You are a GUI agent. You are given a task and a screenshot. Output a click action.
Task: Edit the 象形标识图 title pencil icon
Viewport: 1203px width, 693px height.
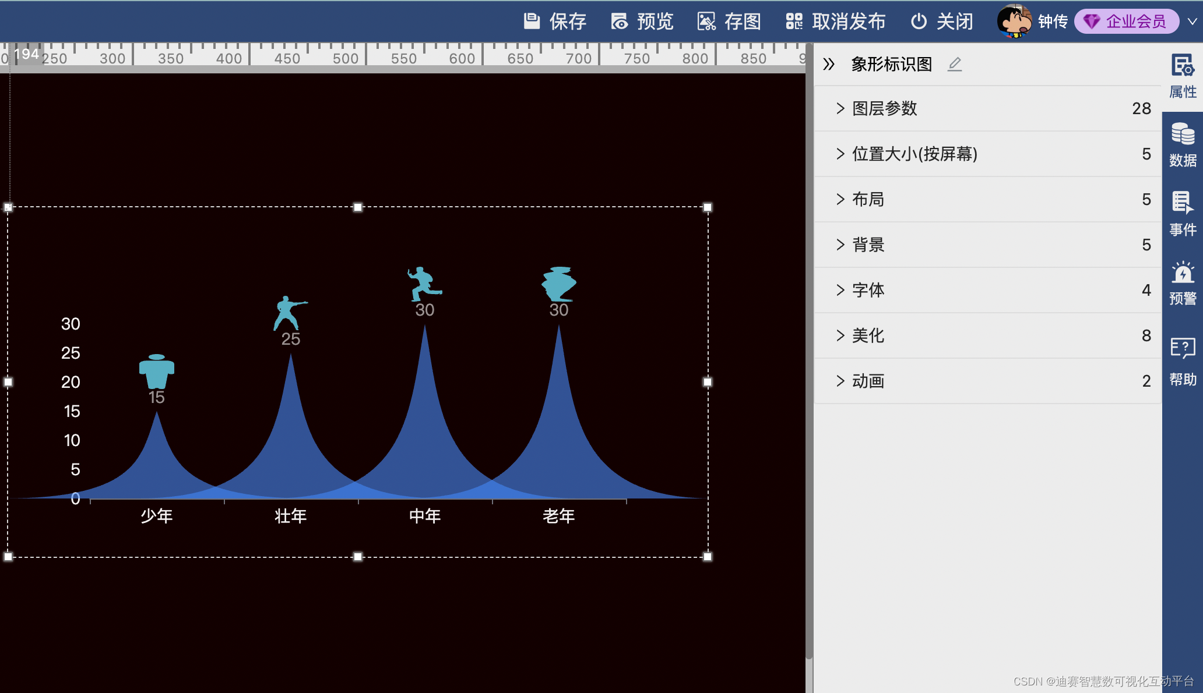click(x=955, y=64)
